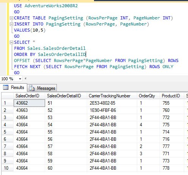Switch to the Results tab
Image resolution: width=188 pixels, height=175 pixels.
click(x=14, y=87)
